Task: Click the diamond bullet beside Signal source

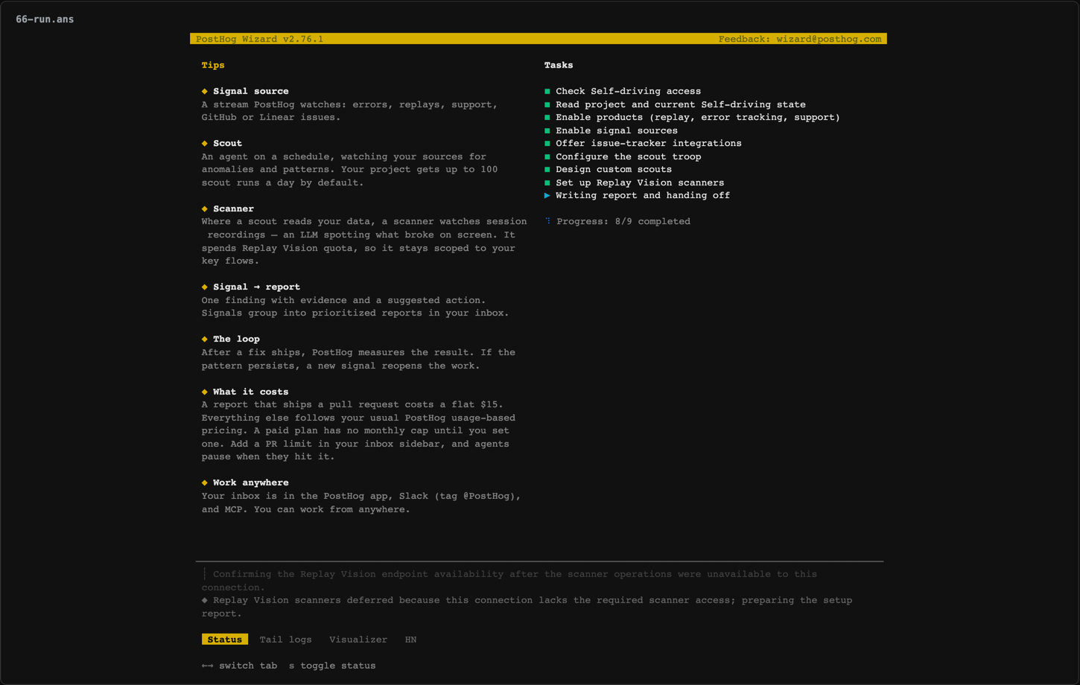Action: pos(205,92)
